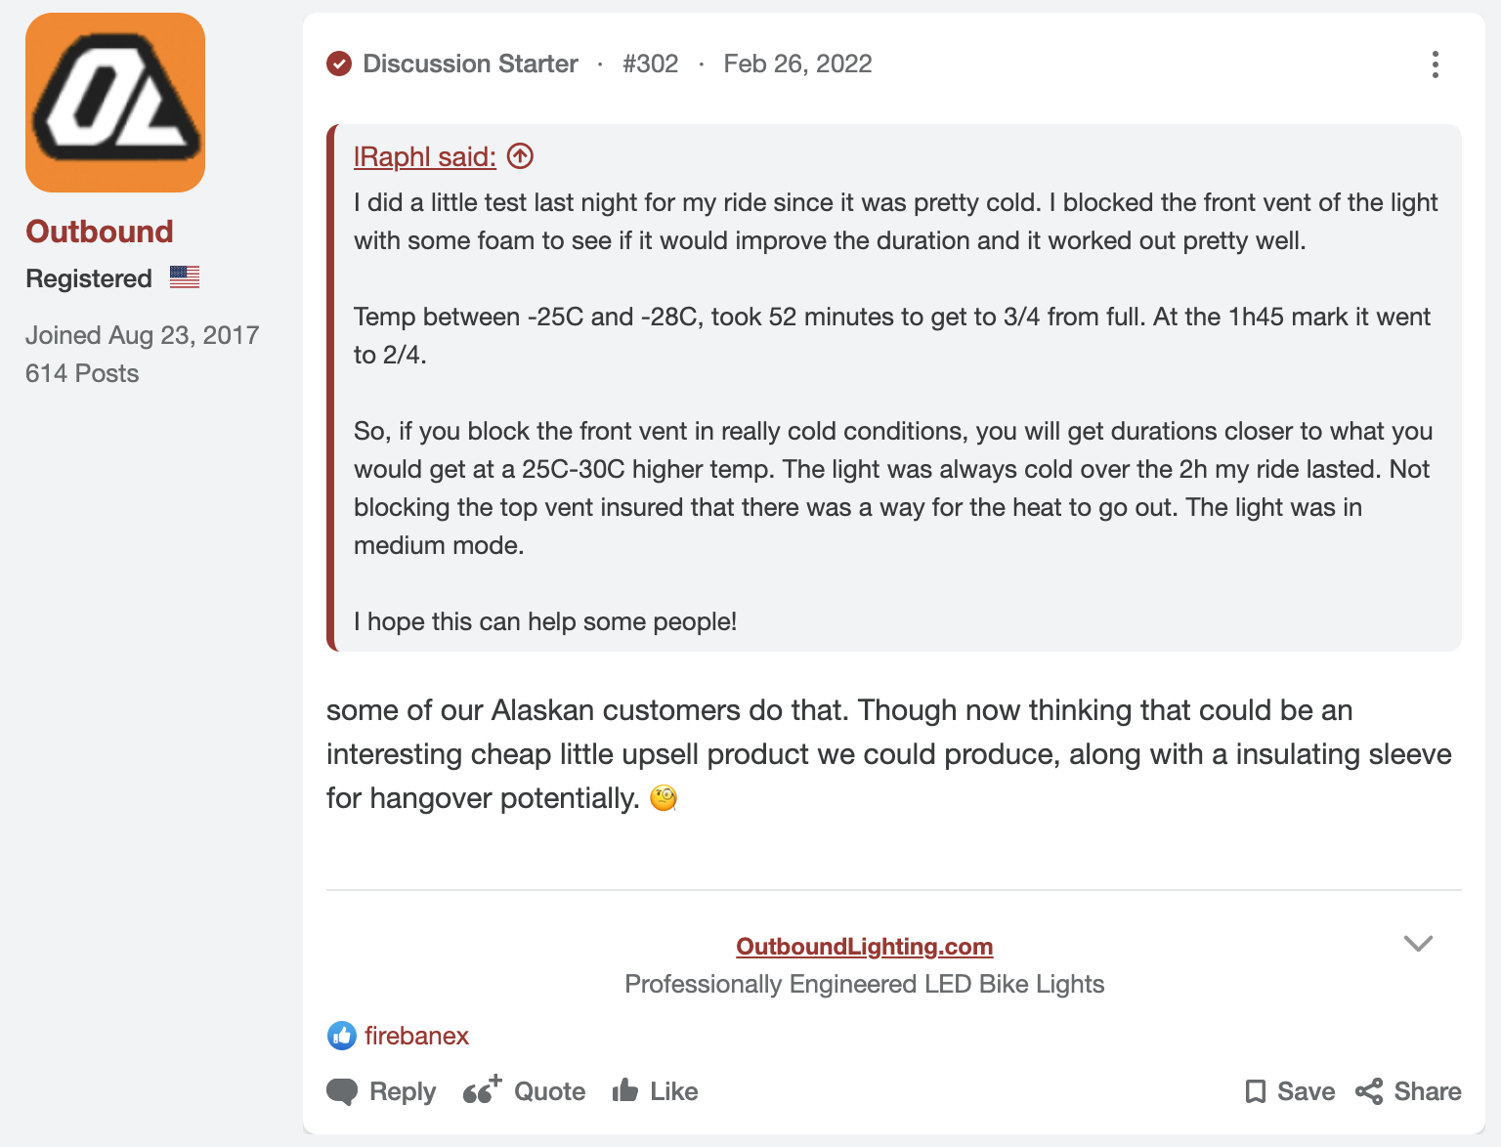Screen dimensions: 1501x1147
Task: Click the thinking face emoji in post
Action: (x=664, y=799)
